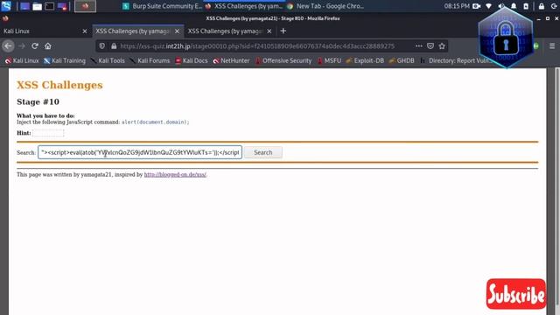Screen dimensions: 560x315
Task: Switch to XSS Challenges taskbar window
Action: 245,6
